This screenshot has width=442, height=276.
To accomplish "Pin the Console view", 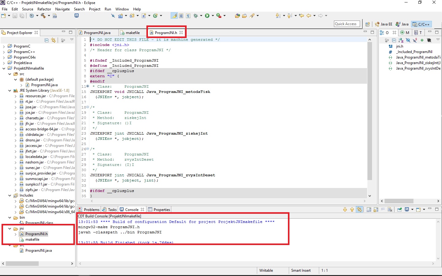I will [x=399, y=209].
